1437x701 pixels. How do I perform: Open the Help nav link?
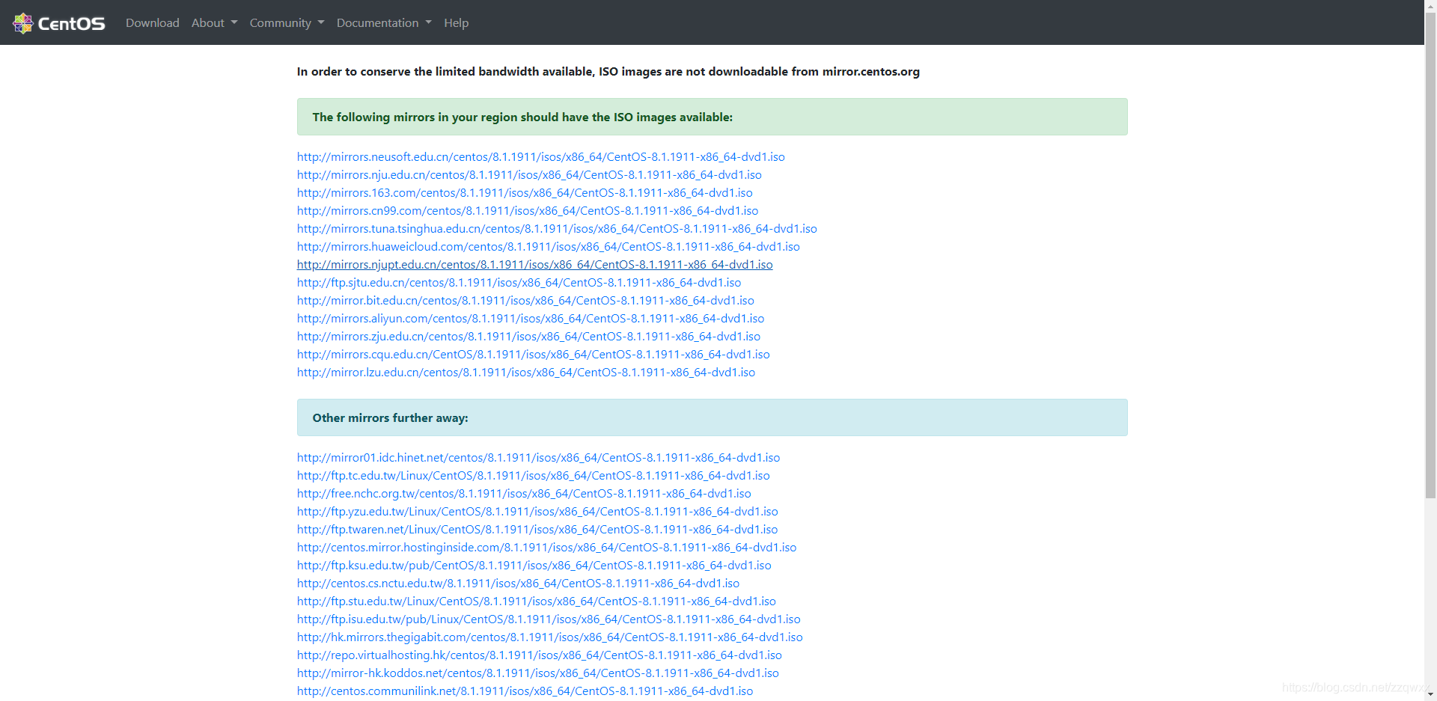456,23
